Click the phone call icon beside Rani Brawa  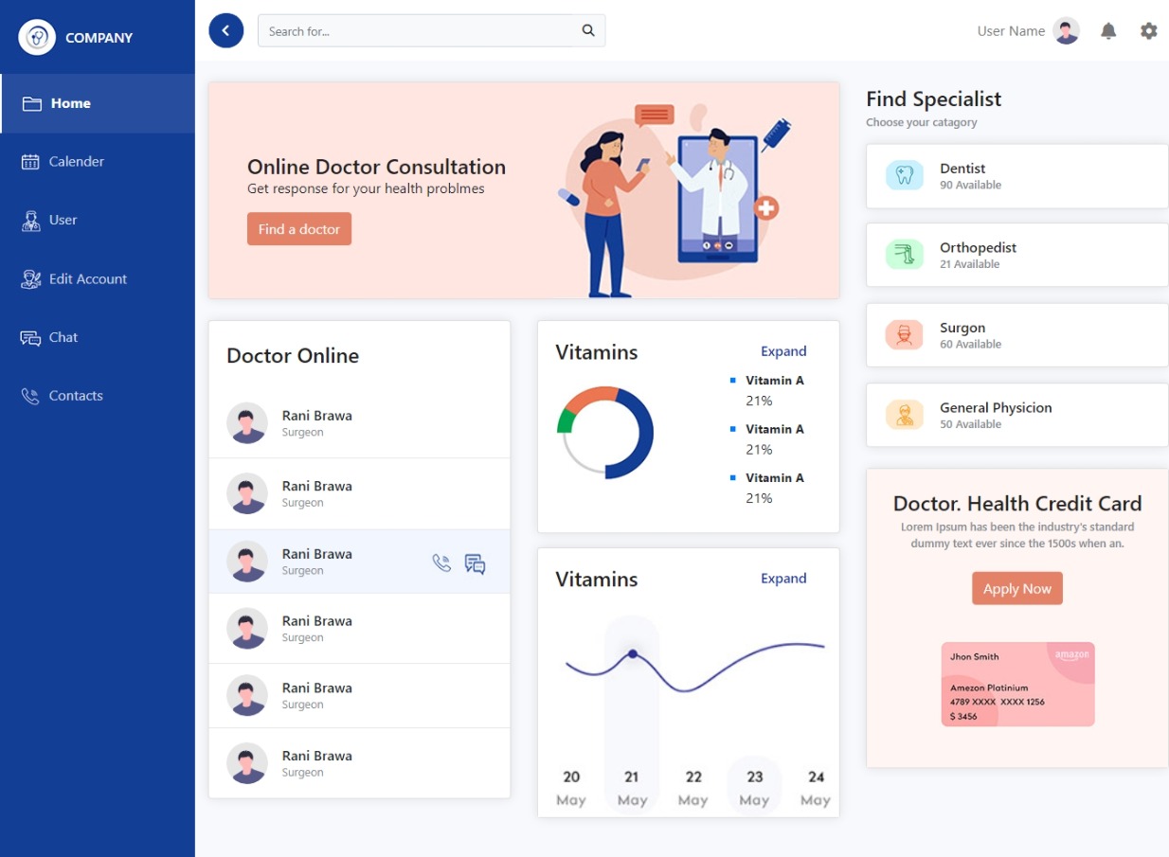[x=441, y=562]
